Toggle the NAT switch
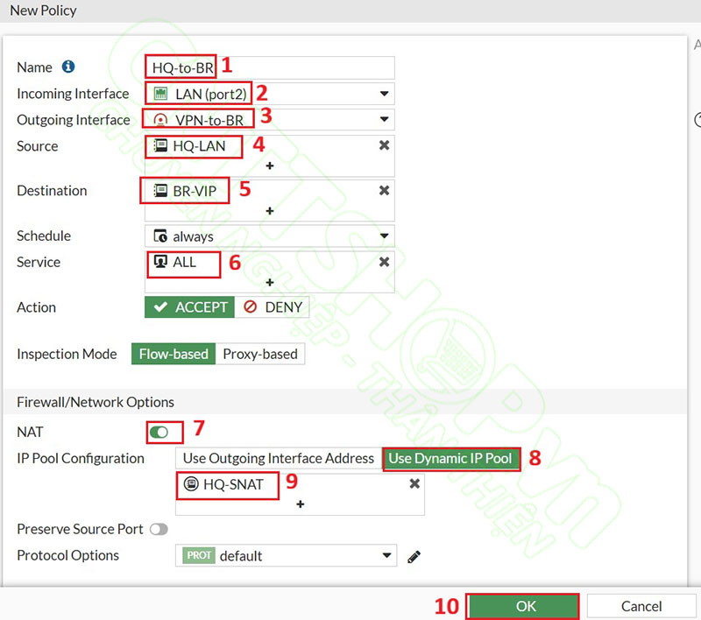 160,432
